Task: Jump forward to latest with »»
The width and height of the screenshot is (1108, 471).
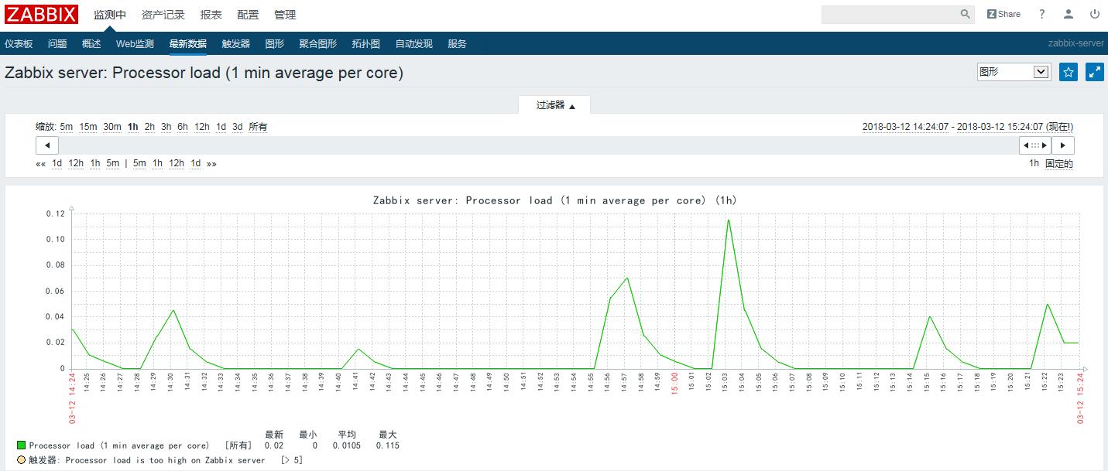Action: click(211, 163)
